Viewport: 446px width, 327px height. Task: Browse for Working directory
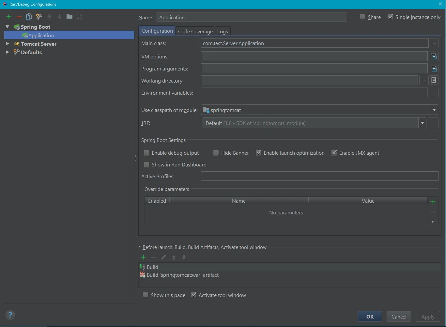click(x=424, y=81)
